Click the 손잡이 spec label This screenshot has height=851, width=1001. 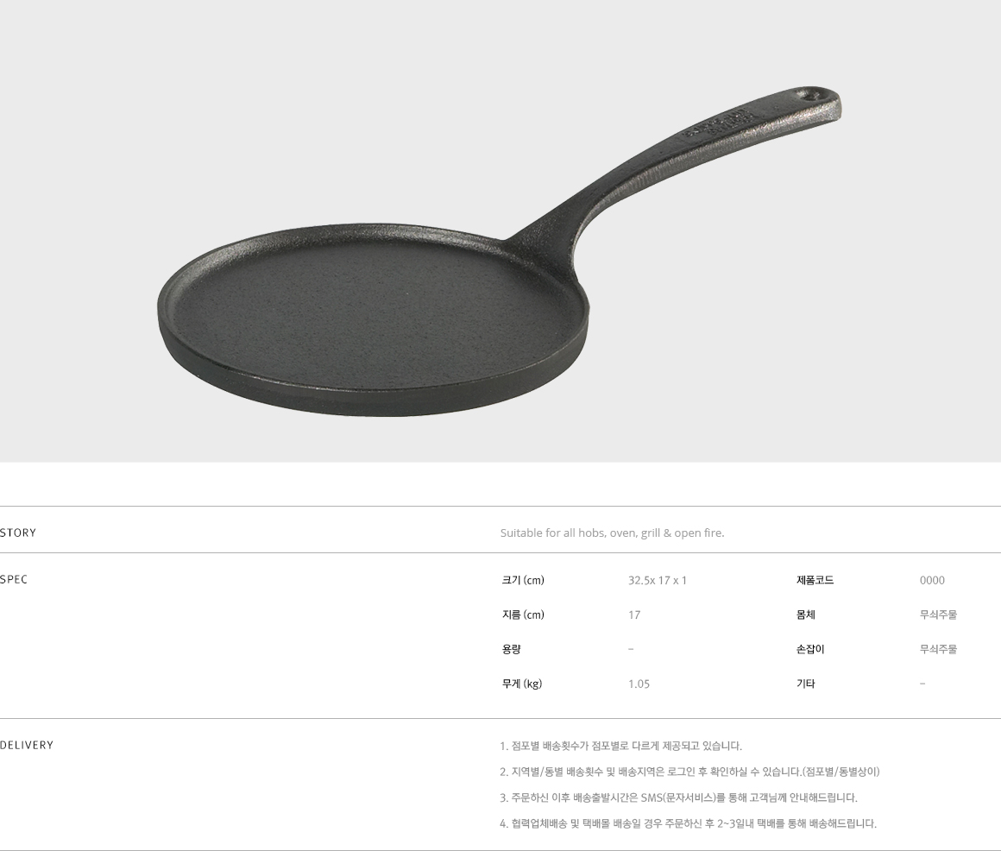click(x=810, y=649)
